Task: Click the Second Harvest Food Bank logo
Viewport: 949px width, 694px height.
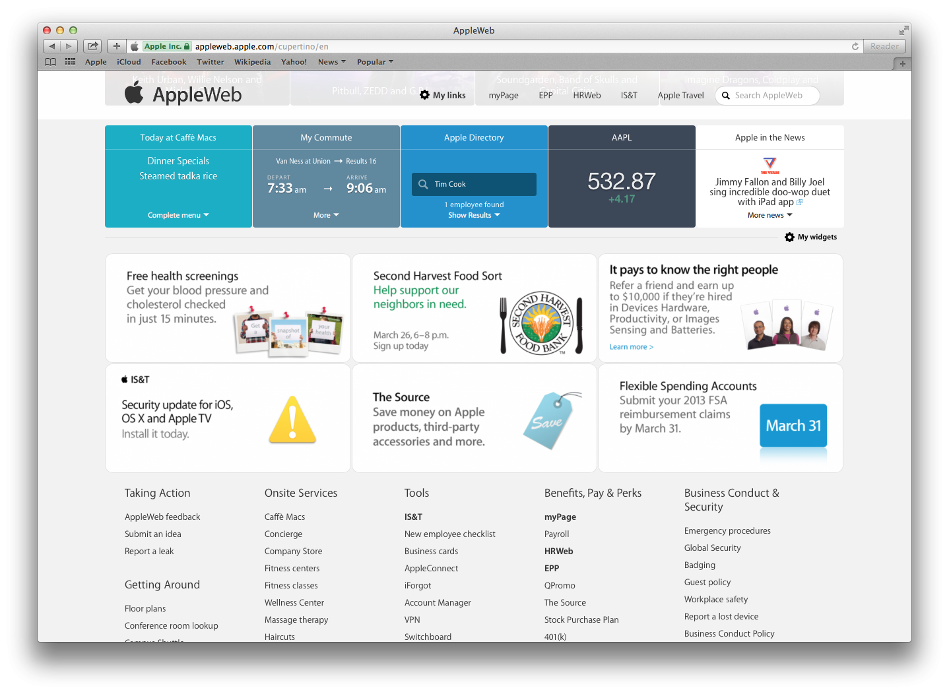Action: 541,323
